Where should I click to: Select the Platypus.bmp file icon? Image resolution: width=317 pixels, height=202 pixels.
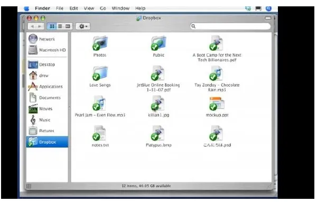pos(158,133)
